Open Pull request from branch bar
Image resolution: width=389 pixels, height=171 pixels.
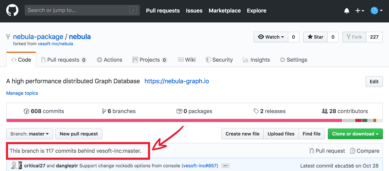[327, 151]
